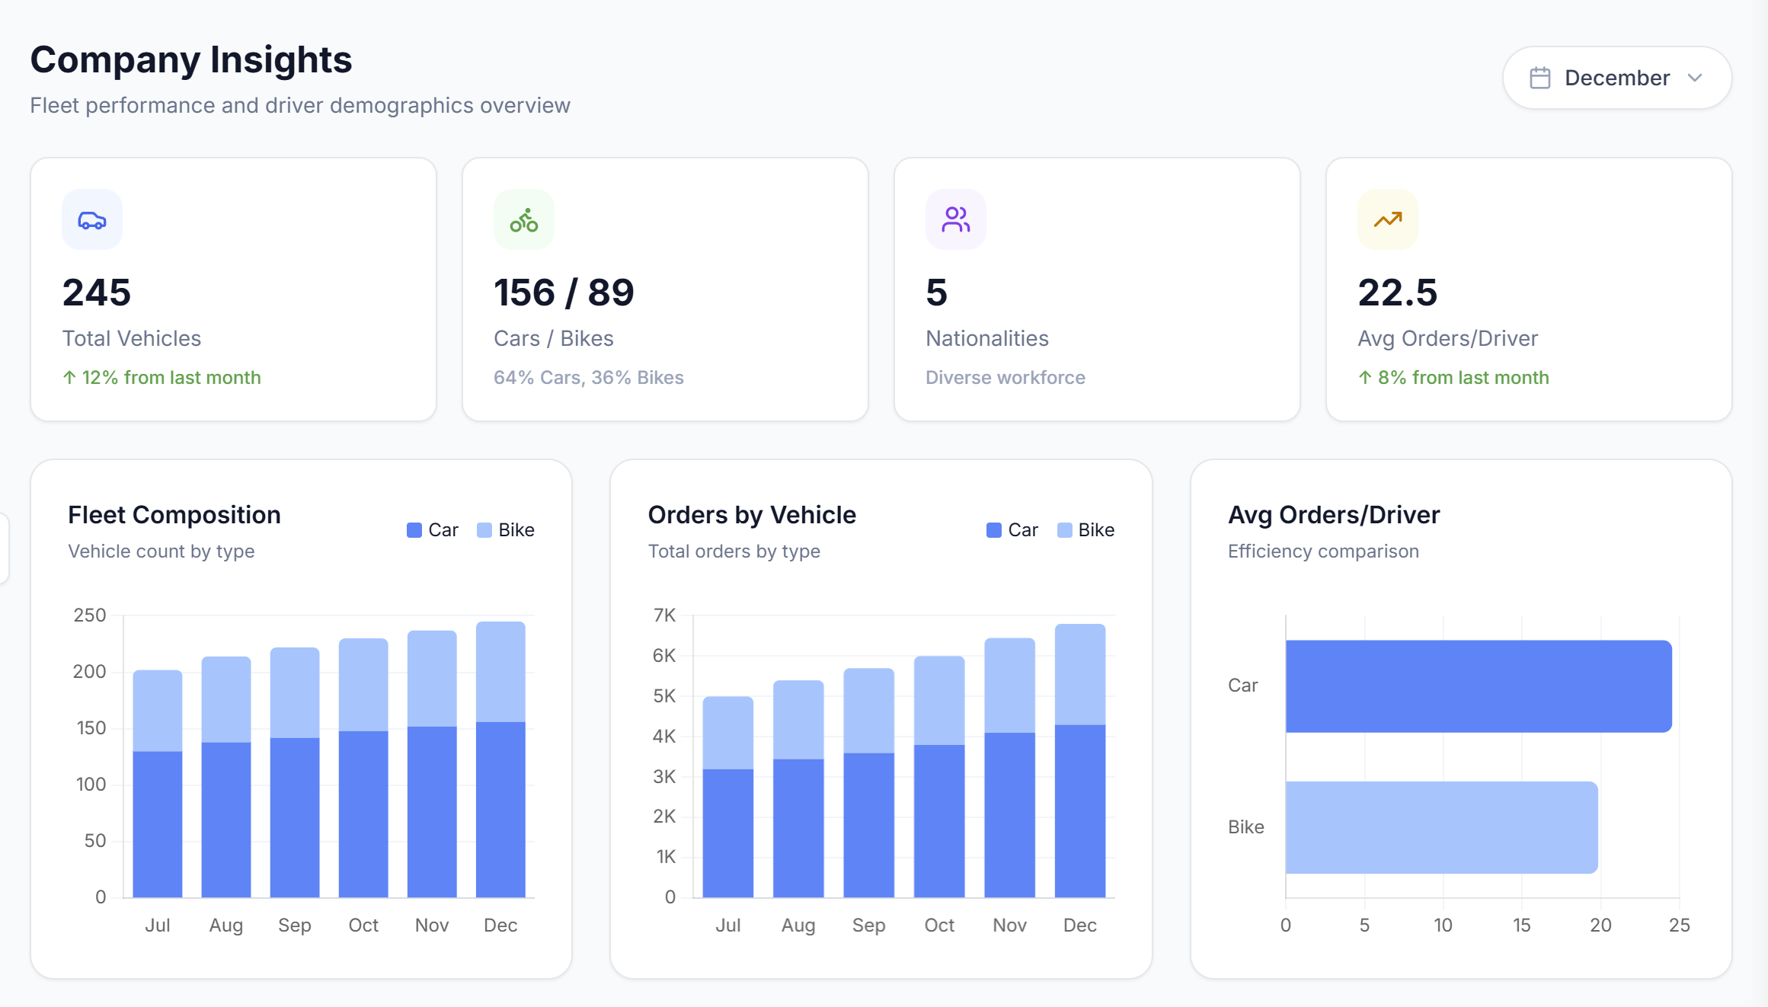The height and width of the screenshot is (1007, 1768).
Task: Click the car icon on Total Vehicles card
Action: click(92, 220)
